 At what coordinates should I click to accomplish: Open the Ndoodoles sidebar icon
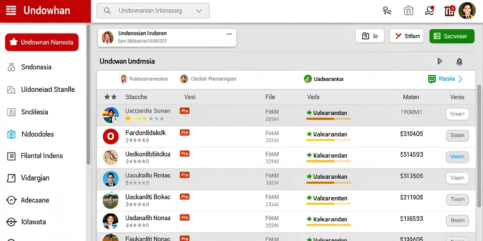11,134
